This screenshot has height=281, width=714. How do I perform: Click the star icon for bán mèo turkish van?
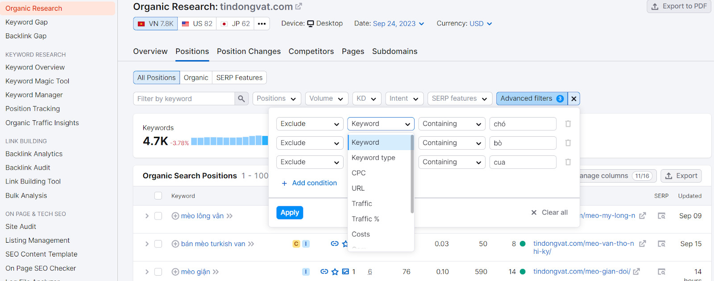pos(345,244)
